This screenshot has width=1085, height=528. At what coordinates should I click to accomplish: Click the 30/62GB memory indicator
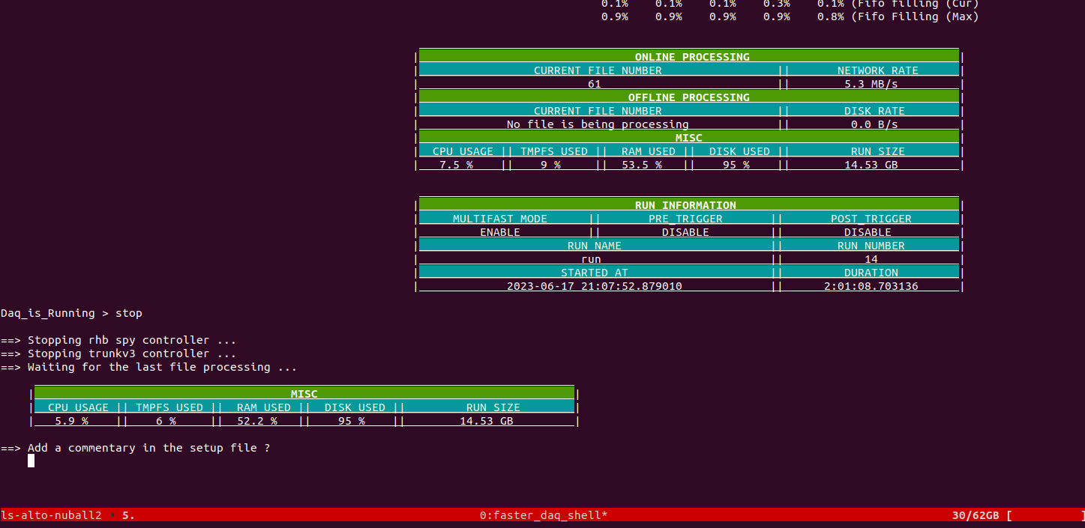click(x=975, y=515)
